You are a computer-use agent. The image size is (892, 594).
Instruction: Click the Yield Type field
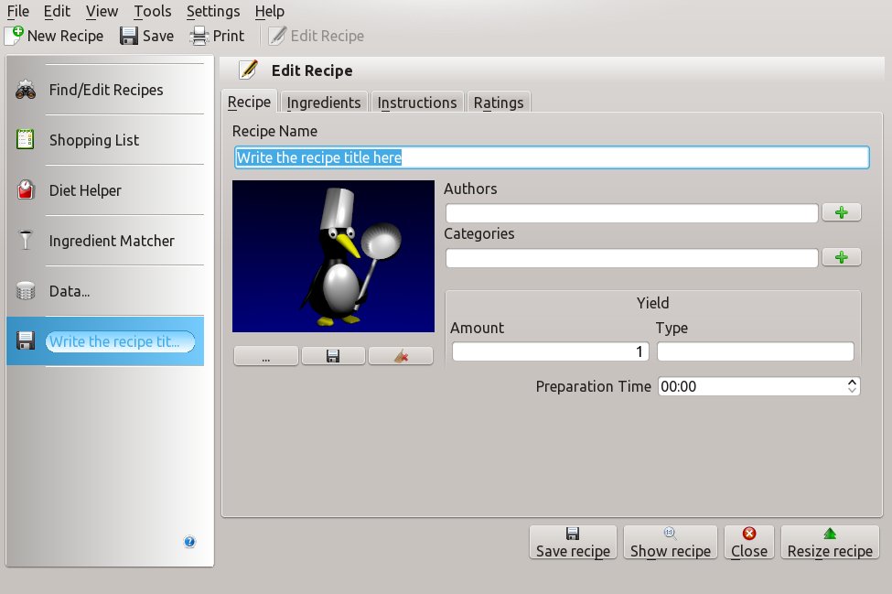[x=756, y=351]
